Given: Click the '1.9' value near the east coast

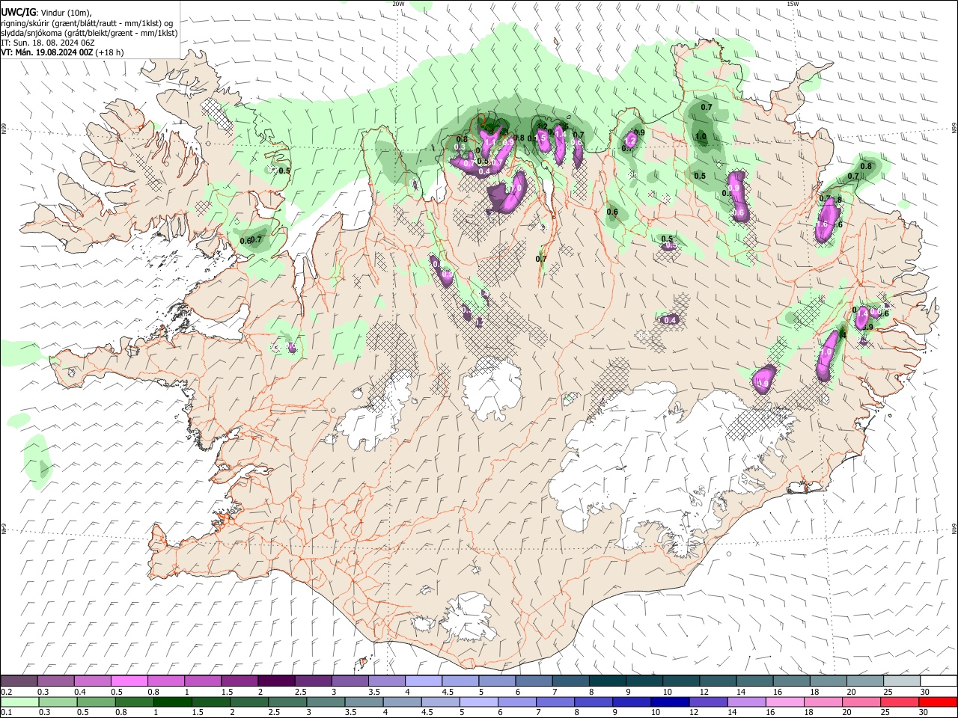Looking at the screenshot, I should 867,327.
